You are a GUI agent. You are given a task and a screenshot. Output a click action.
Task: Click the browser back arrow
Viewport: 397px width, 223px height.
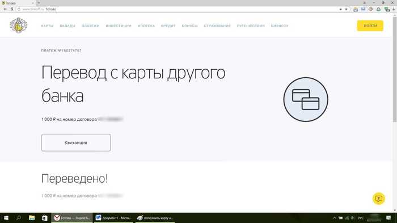(x=5, y=9)
